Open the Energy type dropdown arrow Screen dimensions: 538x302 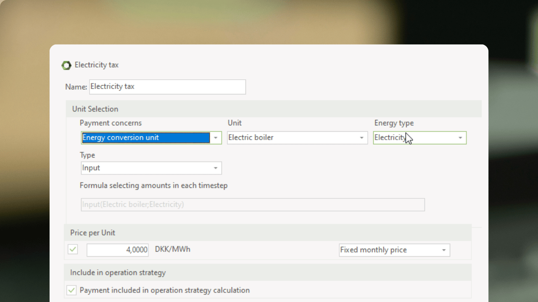click(x=460, y=138)
